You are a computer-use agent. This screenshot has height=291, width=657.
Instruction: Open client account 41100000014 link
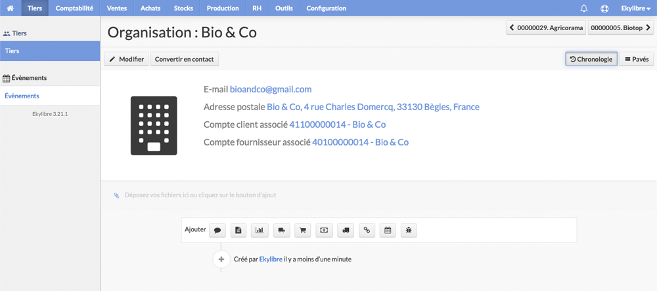337,125
